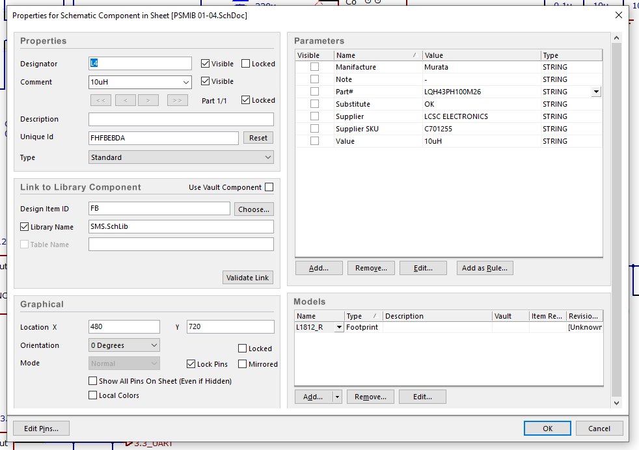Click Models Edit... button
The width and height of the screenshot is (639, 450).
(422, 396)
